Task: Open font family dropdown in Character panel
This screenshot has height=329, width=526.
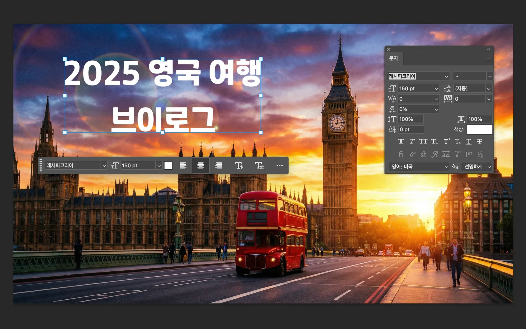Action: click(446, 76)
